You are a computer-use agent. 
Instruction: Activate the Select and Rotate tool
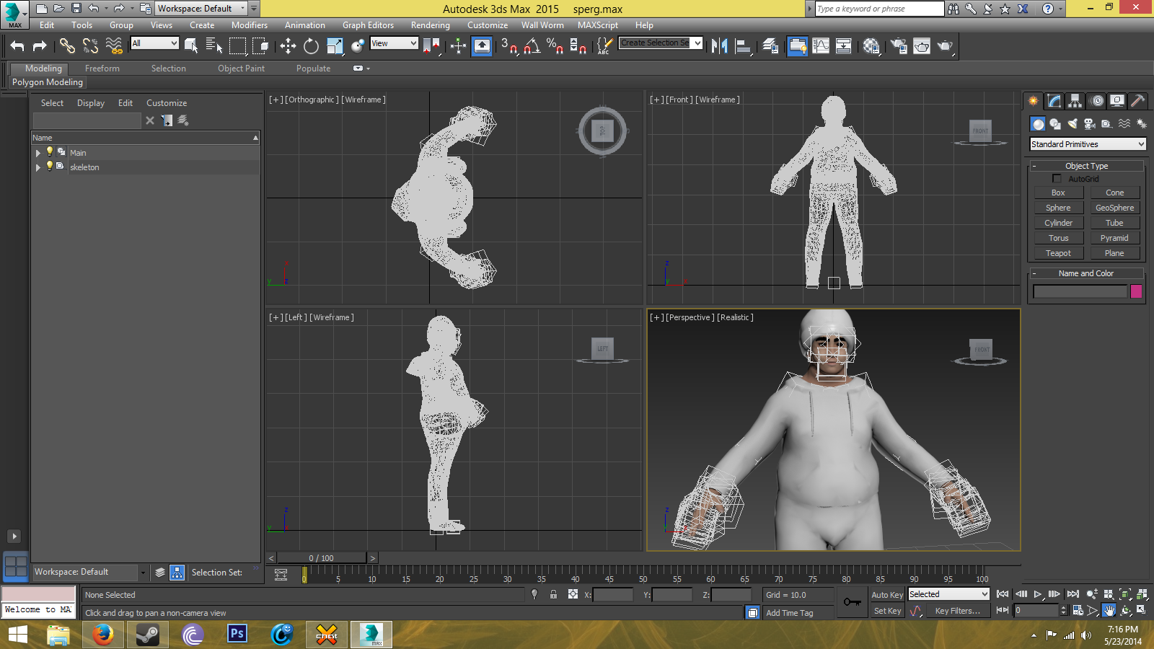click(x=311, y=46)
